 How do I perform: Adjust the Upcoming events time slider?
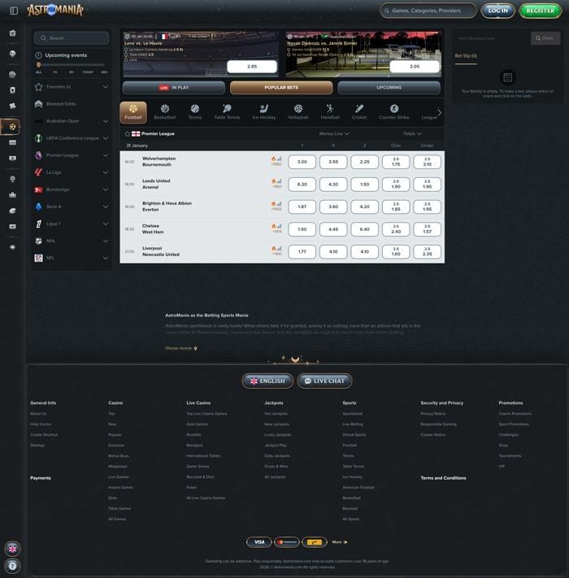[37, 64]
